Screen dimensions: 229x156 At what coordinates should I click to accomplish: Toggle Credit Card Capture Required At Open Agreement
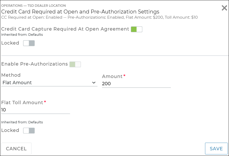point(136,29)
